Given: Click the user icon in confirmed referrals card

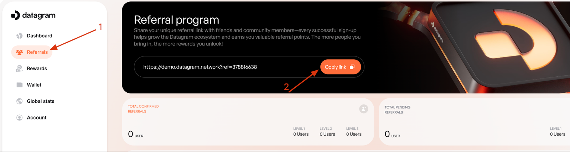Looking at the screenshot, I should click(363, 109).
